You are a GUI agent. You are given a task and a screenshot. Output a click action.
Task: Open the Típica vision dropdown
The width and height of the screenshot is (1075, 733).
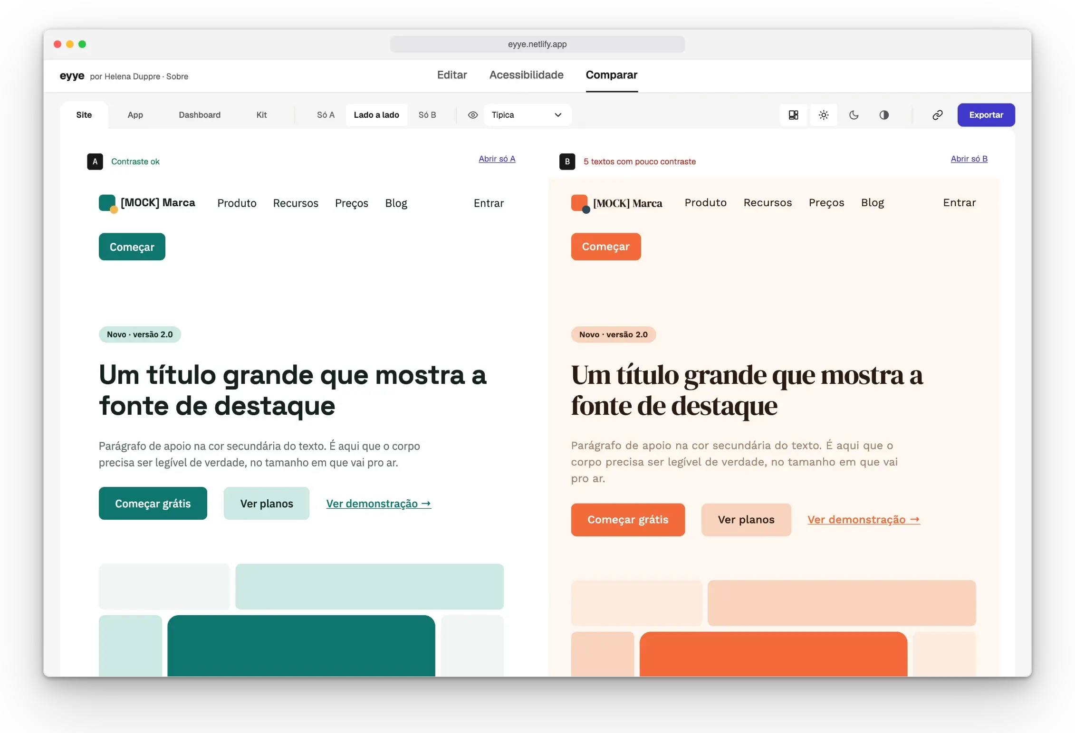pyautogui.click(x=527, y=115)
